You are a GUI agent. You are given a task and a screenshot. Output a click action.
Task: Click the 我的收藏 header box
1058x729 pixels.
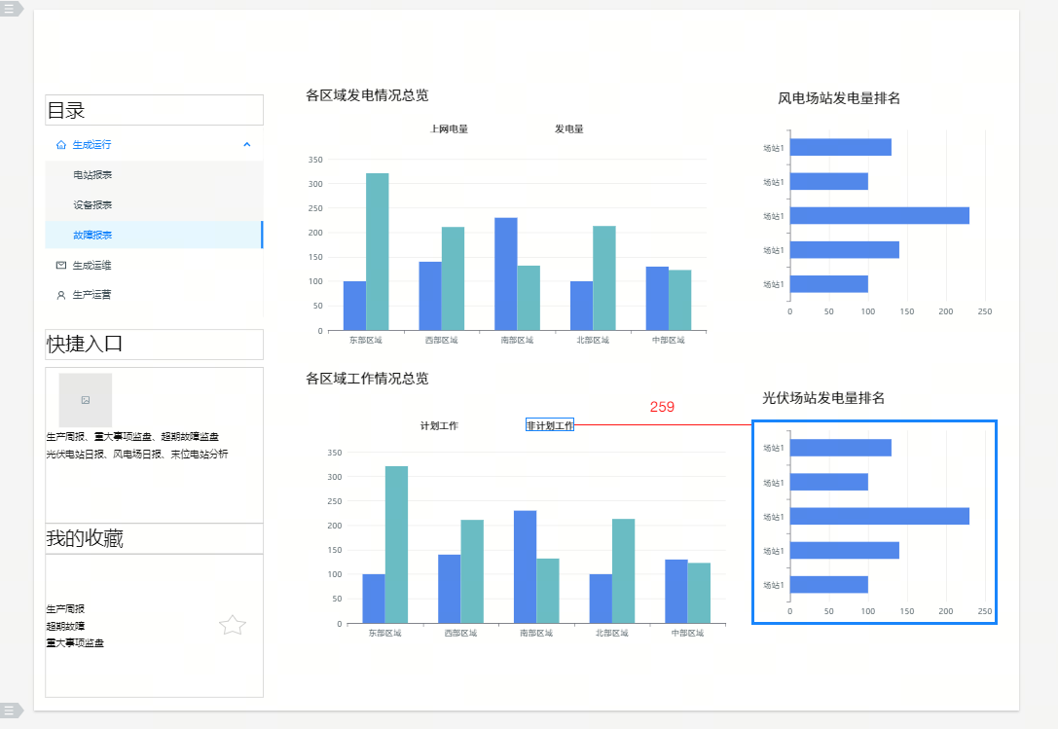[x=154, y=538]
